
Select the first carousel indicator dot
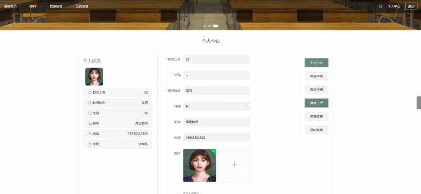(x=205, y=26)
